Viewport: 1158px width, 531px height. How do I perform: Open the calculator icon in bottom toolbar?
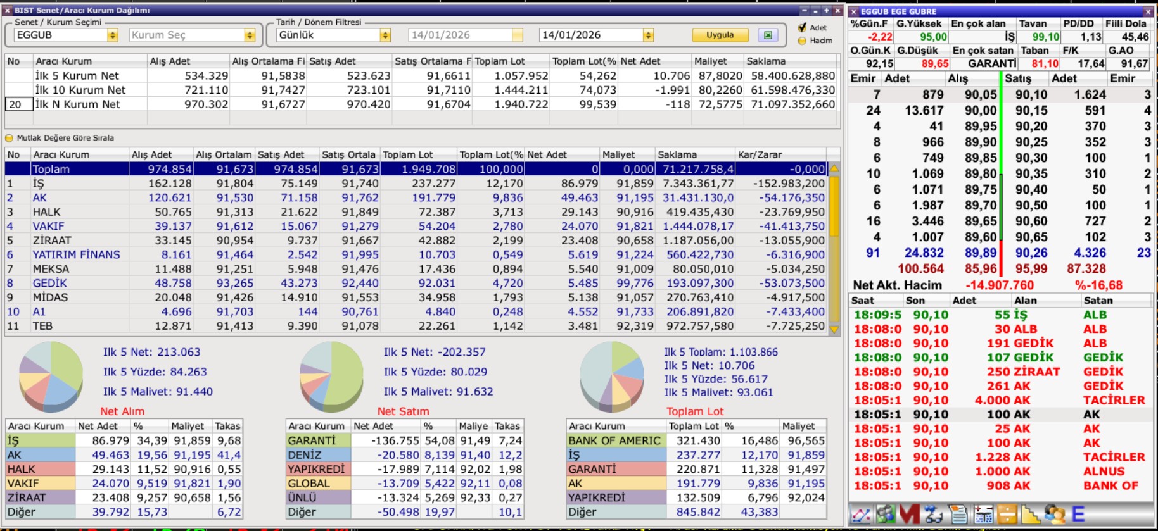[983, 514]
